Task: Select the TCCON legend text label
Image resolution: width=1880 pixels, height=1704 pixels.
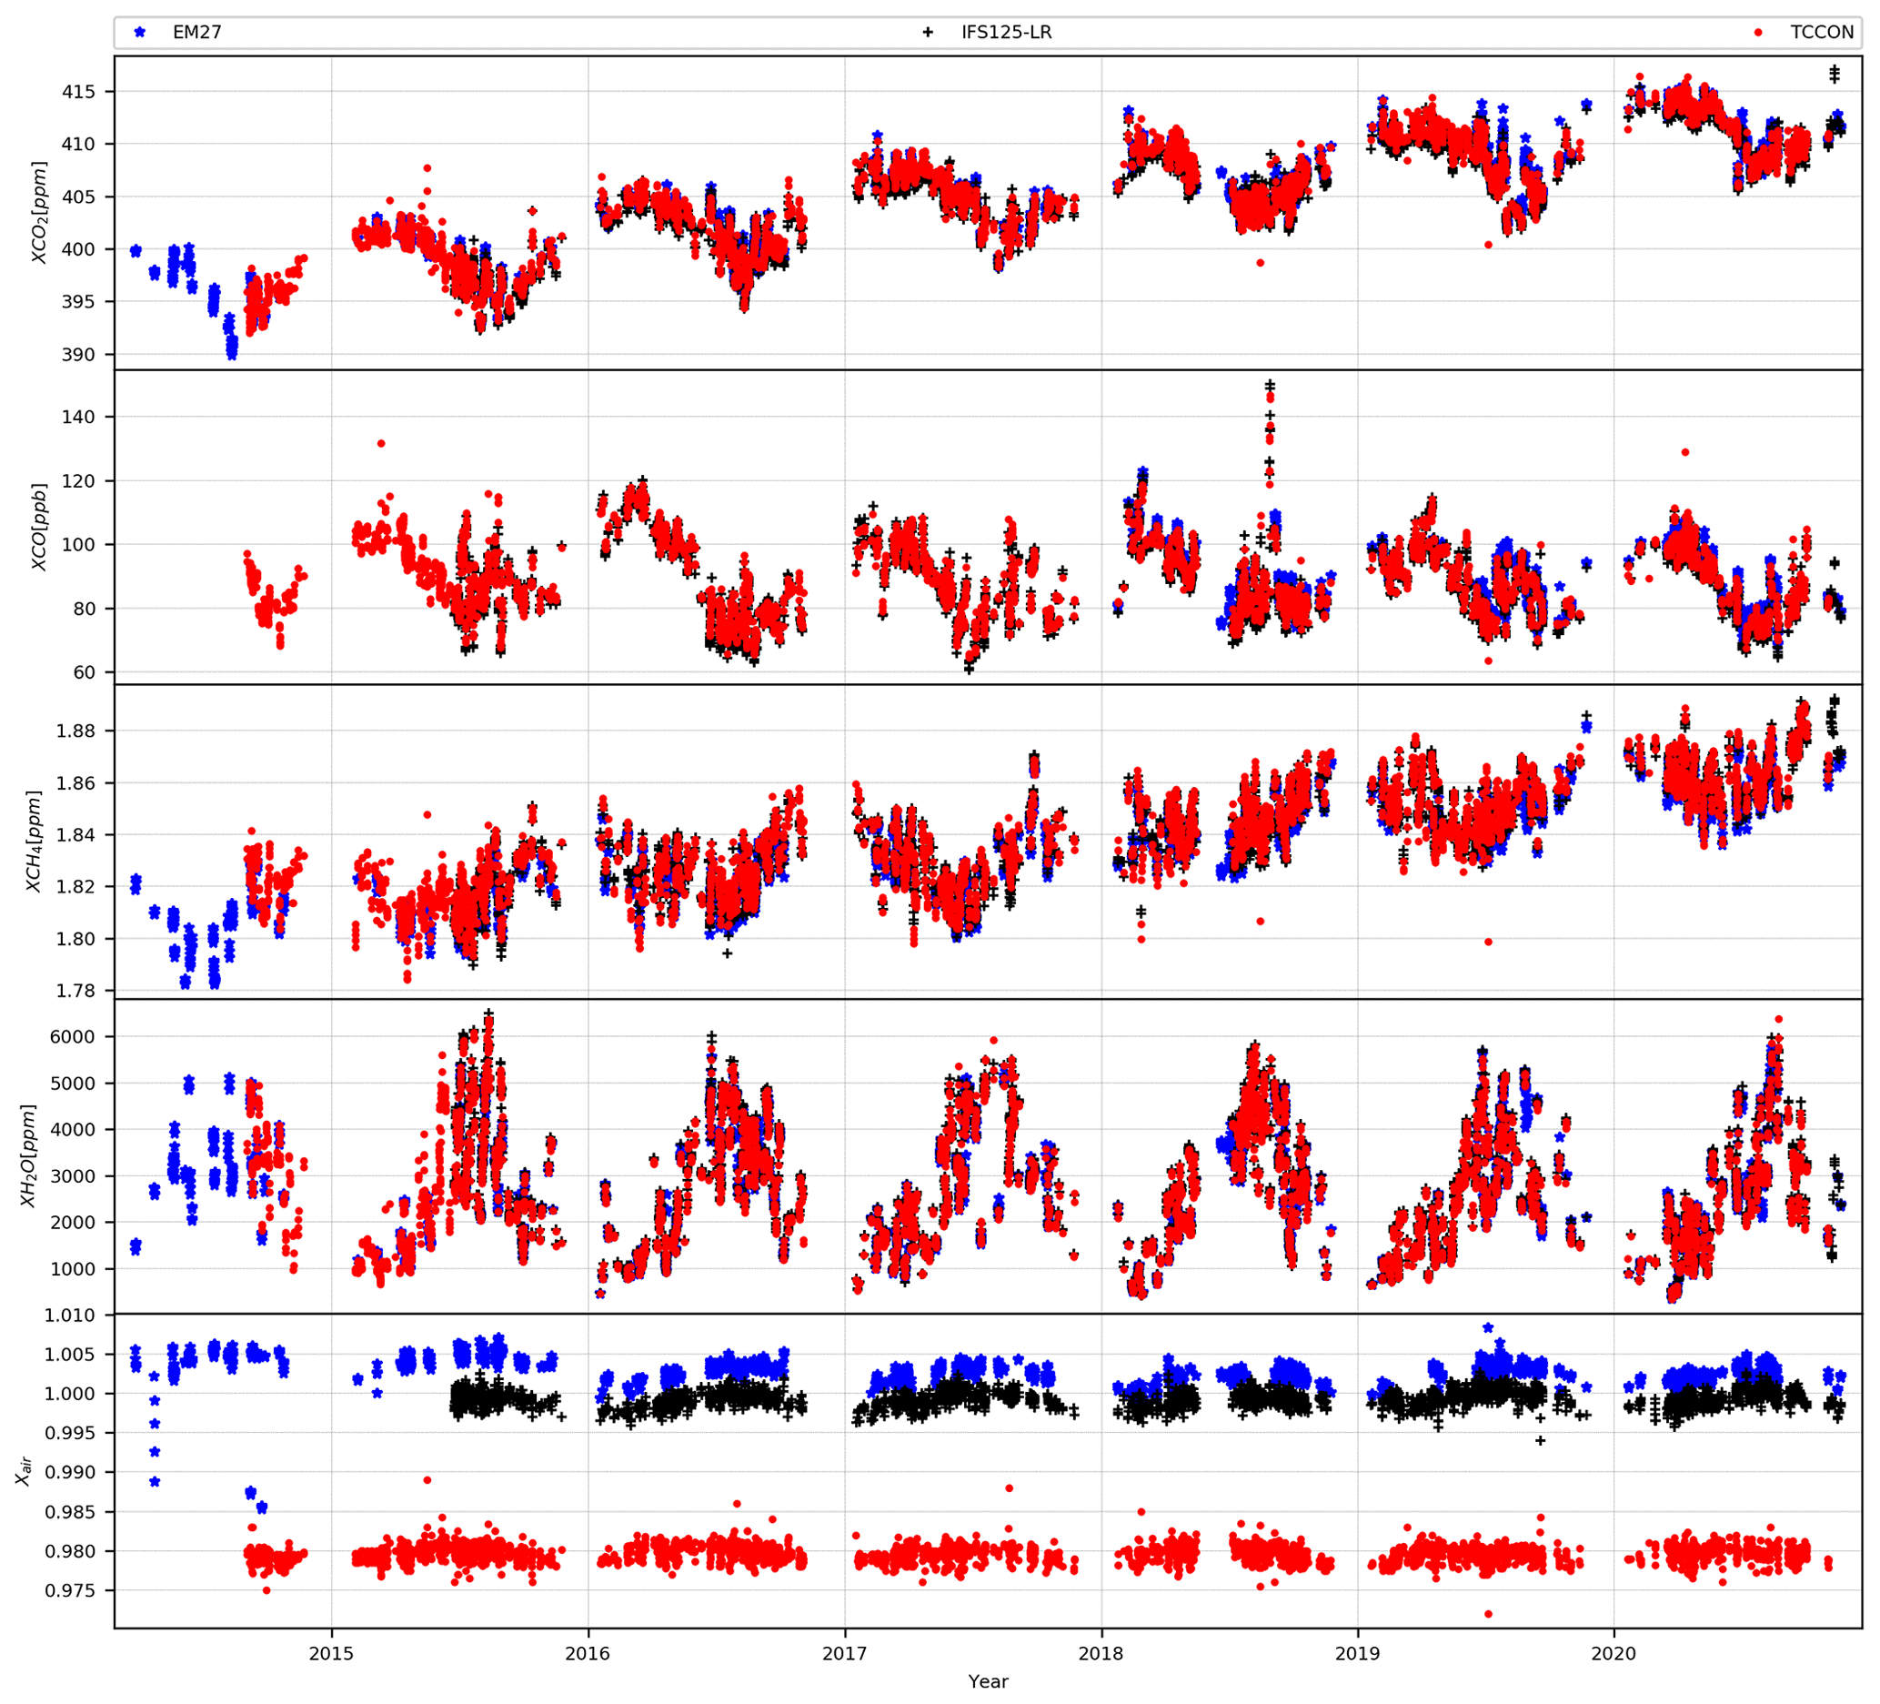Action: 1821,33
